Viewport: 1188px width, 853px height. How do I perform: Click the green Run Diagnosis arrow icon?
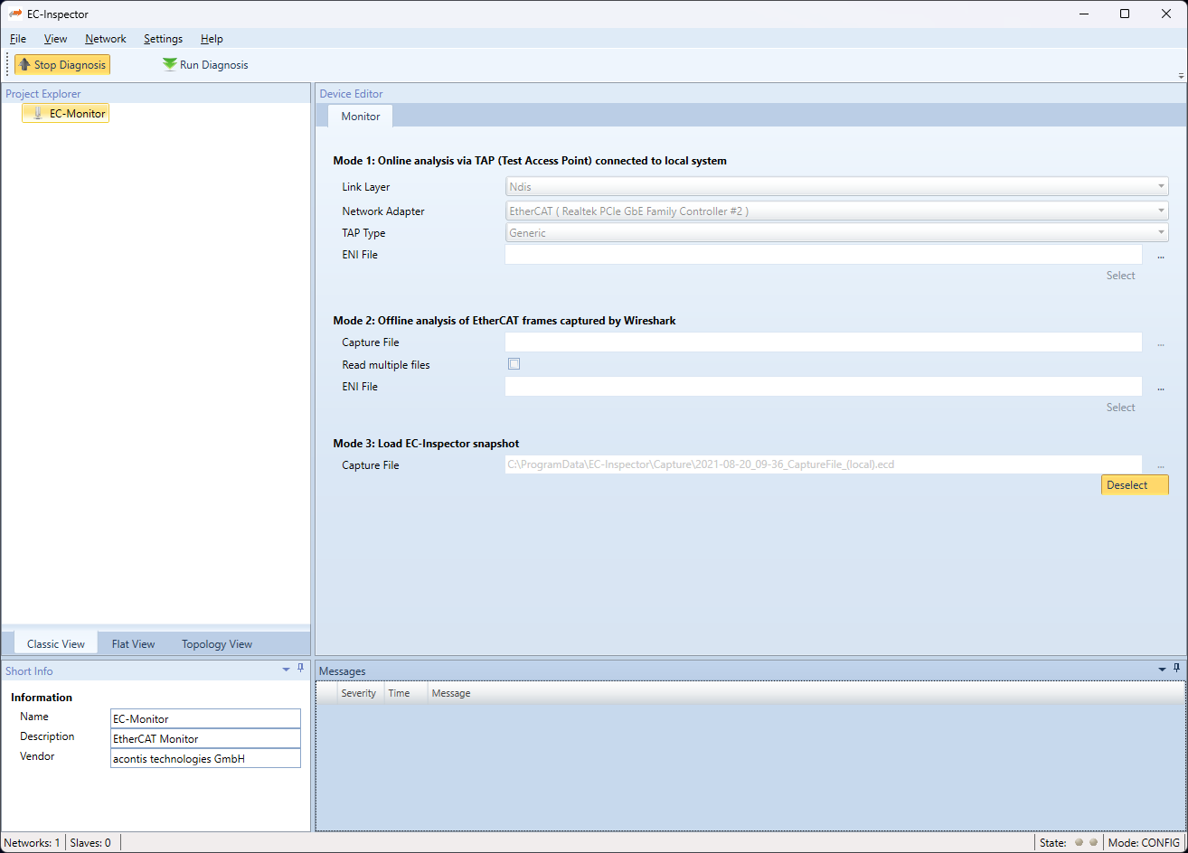point(169,65)
